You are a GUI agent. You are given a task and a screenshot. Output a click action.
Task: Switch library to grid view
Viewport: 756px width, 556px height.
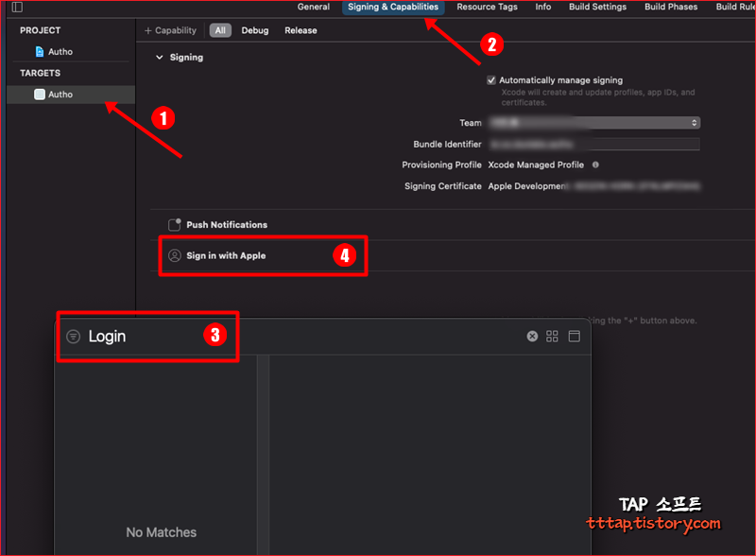[552, 337]
